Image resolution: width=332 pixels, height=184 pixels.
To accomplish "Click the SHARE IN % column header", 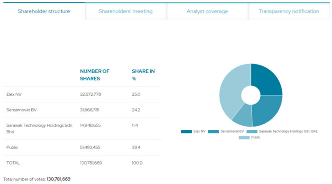I will click(143, 75).
